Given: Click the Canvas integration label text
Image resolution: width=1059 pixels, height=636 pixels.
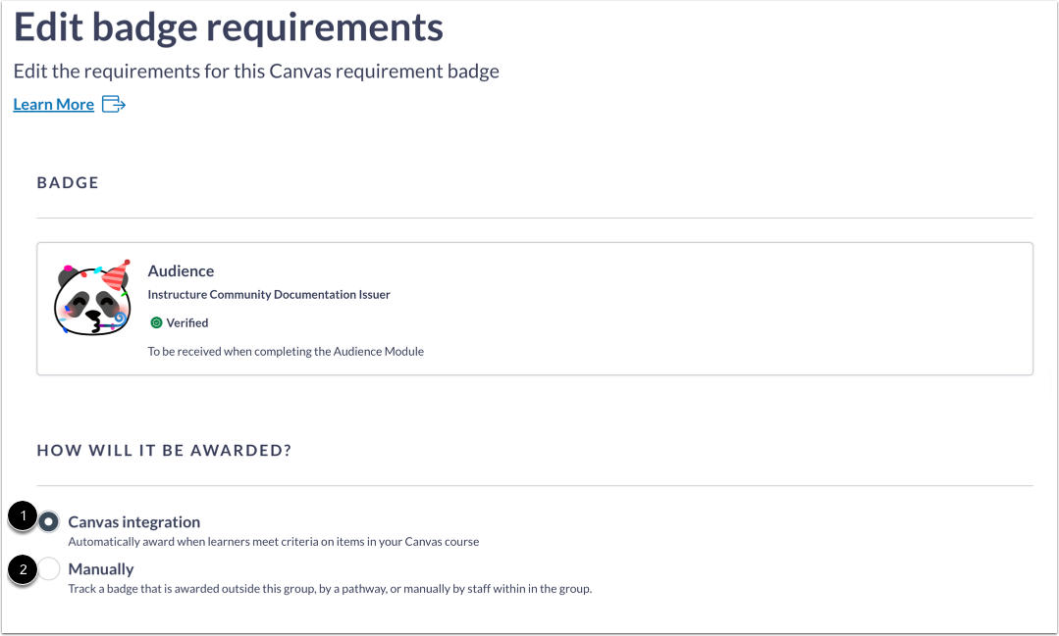Looking at the screenshot, I should (133, 521).
